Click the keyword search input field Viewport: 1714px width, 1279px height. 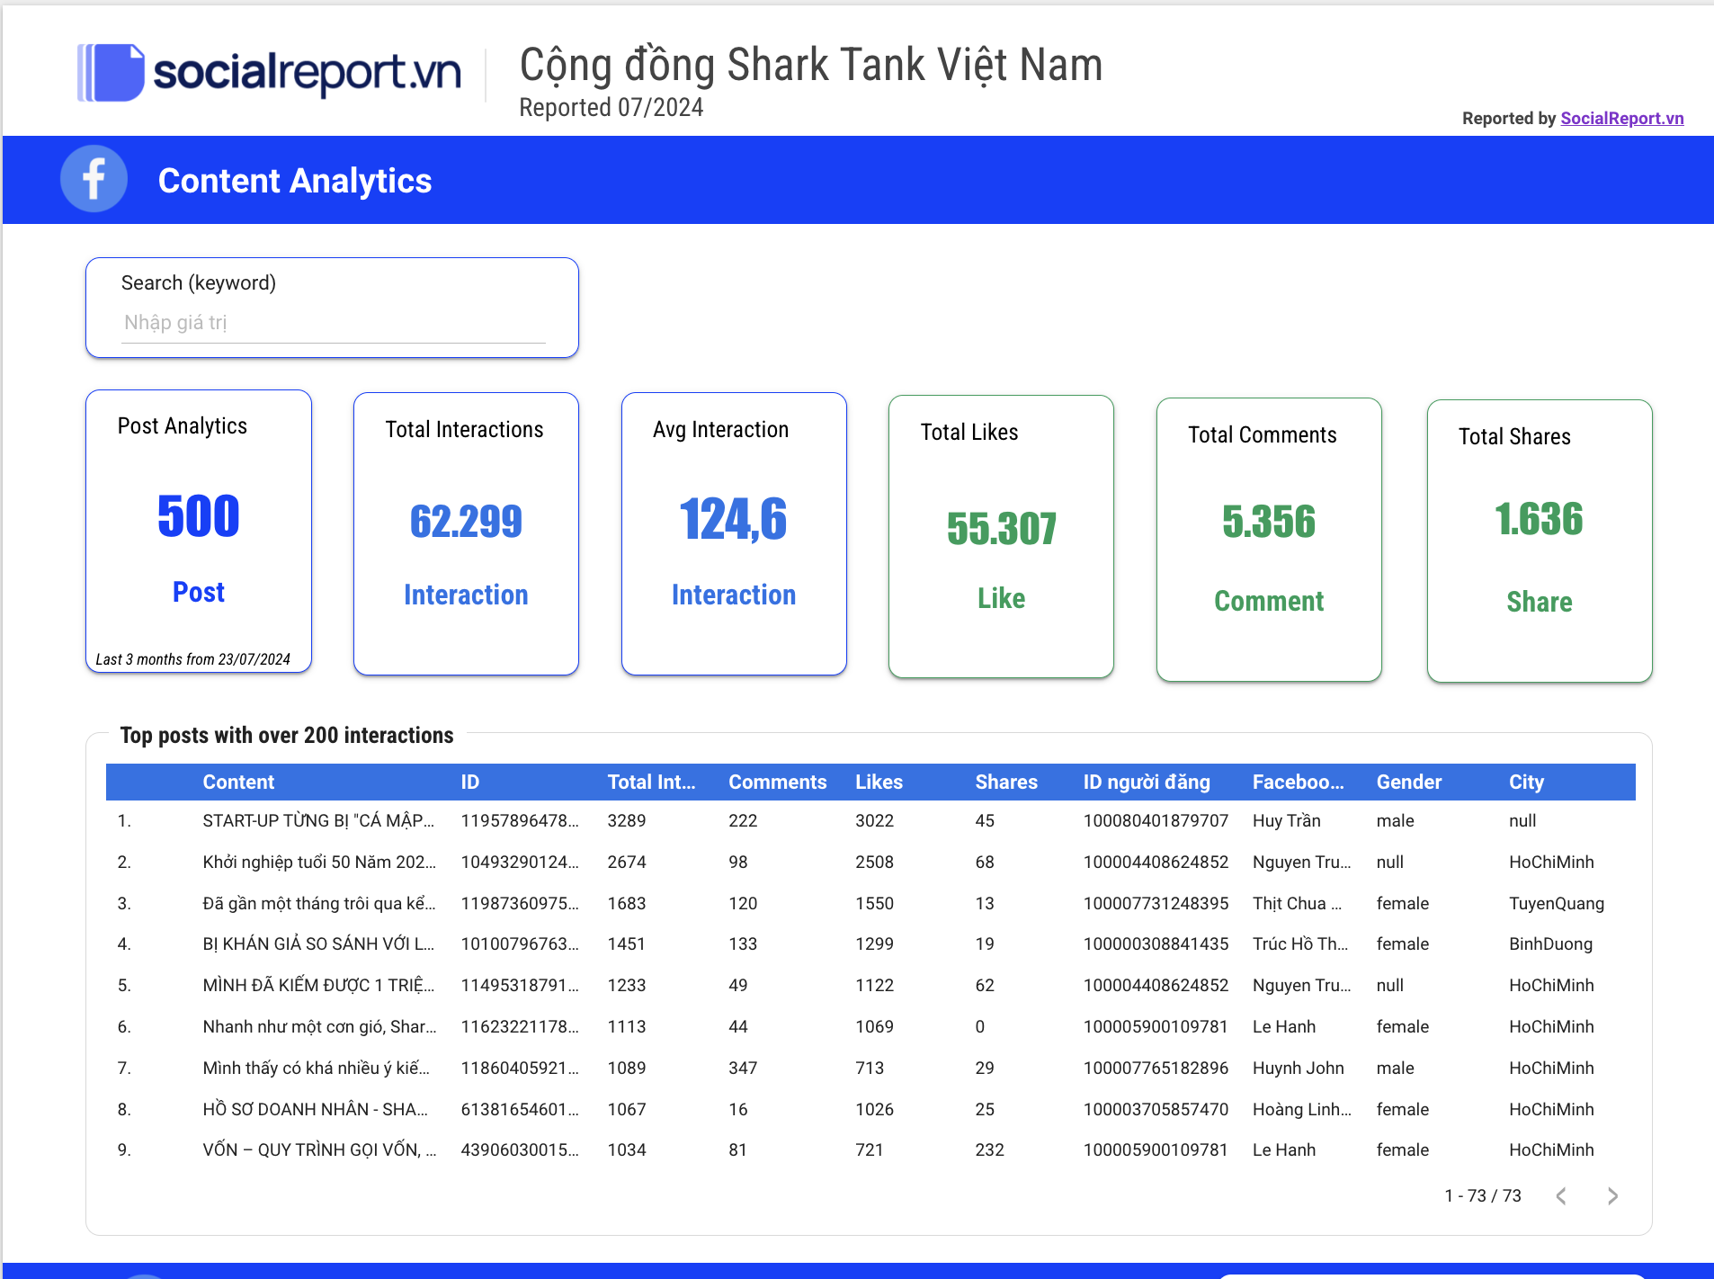tap(333, 323)
